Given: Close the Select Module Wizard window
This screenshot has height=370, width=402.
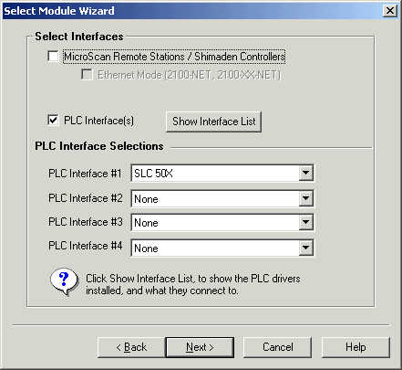Looking at the screenshot, I should (x=390, y=11).
